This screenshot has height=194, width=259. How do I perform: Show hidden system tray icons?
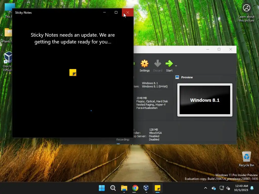[x=206, y=188]
